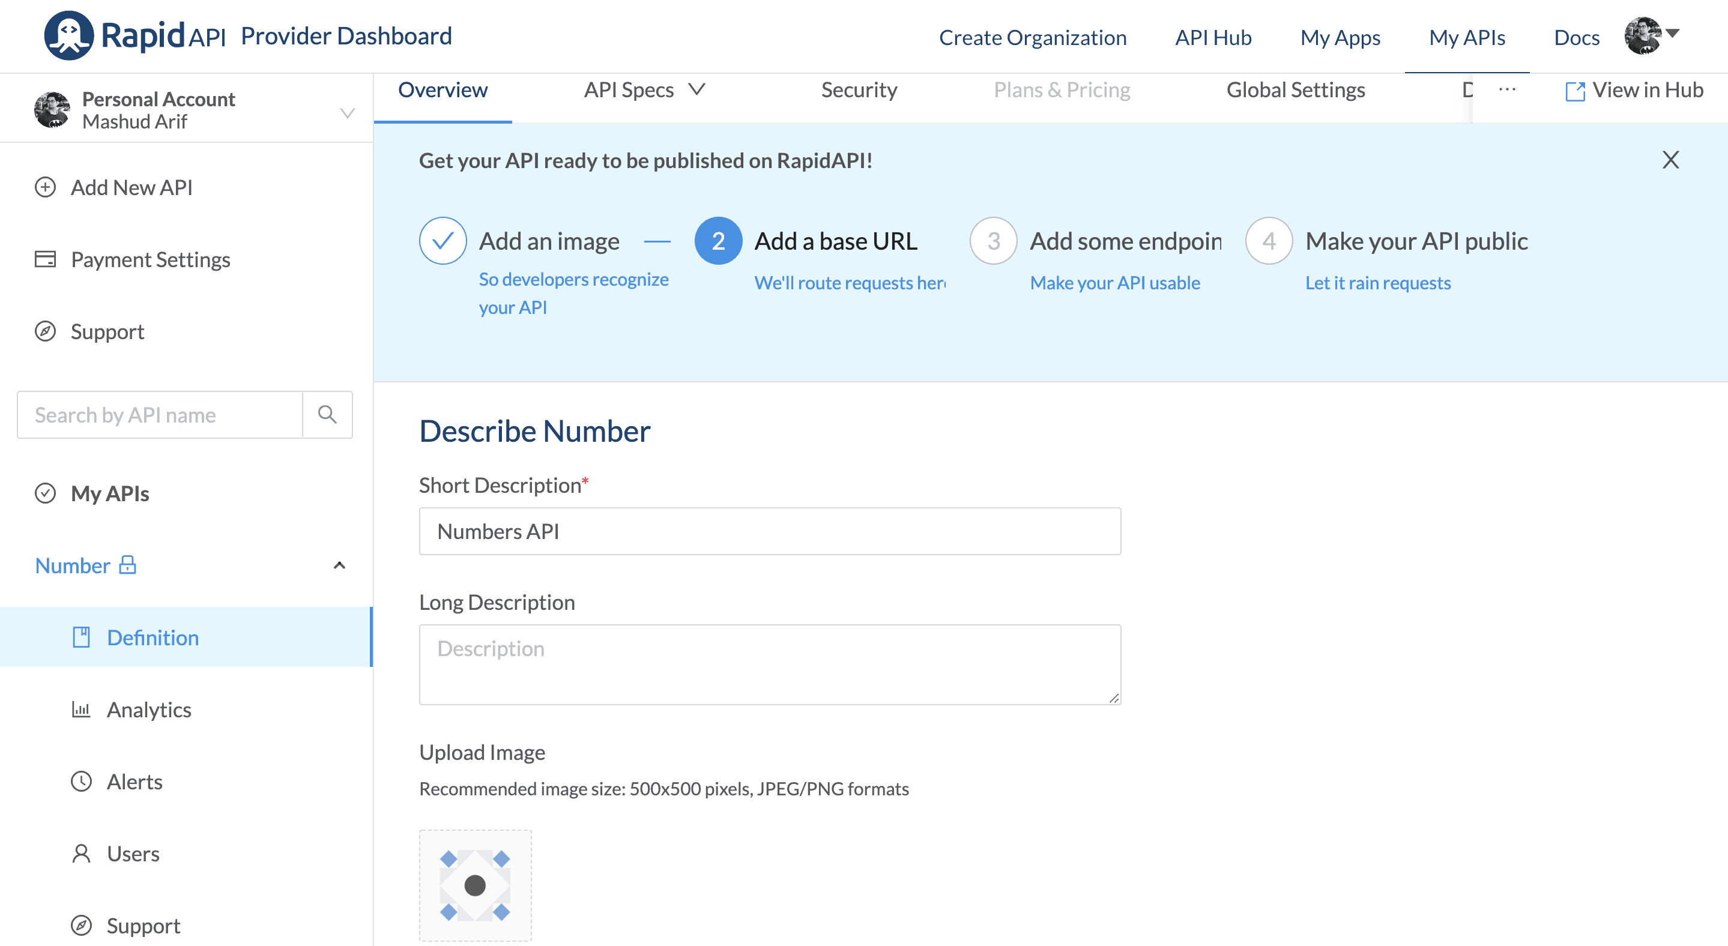Click the View in Hub external link icon
This screenshot has width=1728, height=946.
[x=1574, y=91]
